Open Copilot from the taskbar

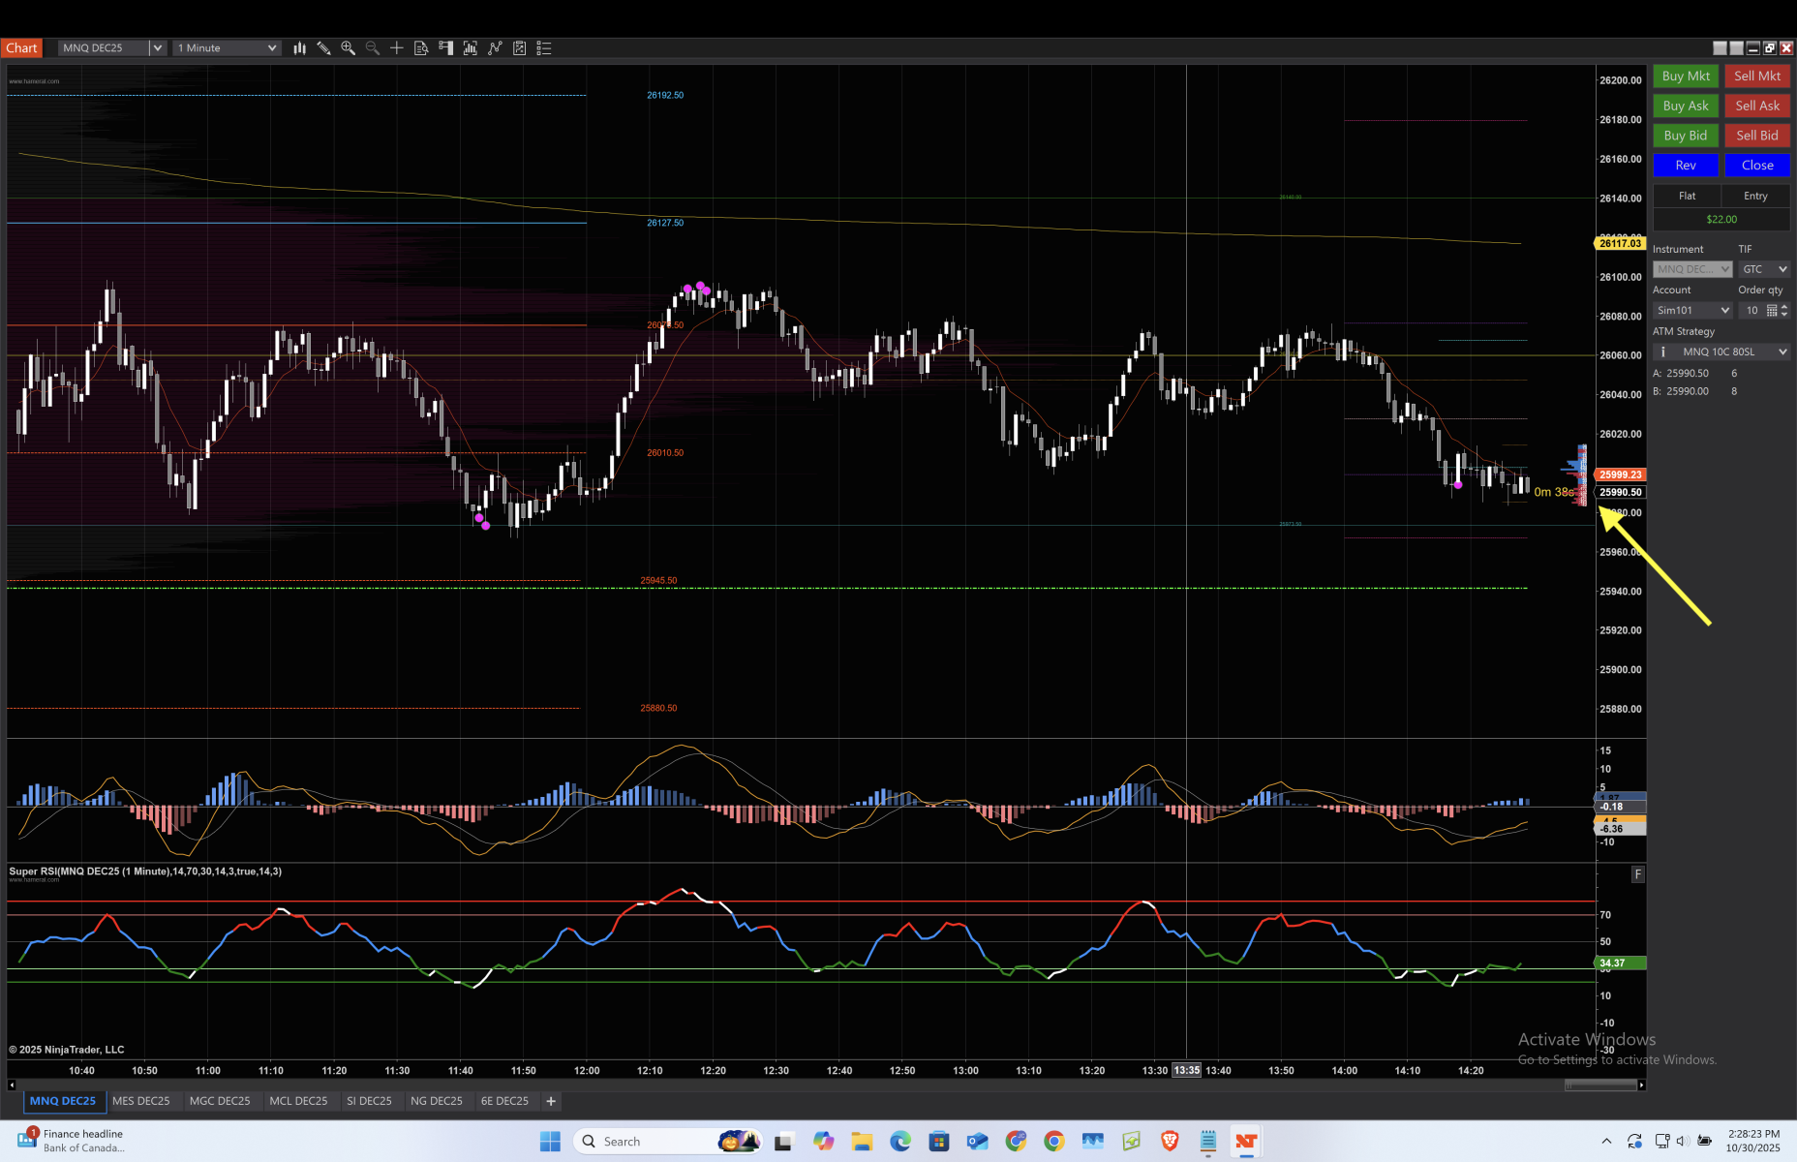(x=823, y=1142)
